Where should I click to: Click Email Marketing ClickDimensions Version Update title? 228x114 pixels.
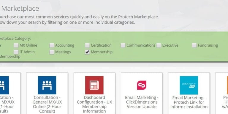[x=142, y=102]
